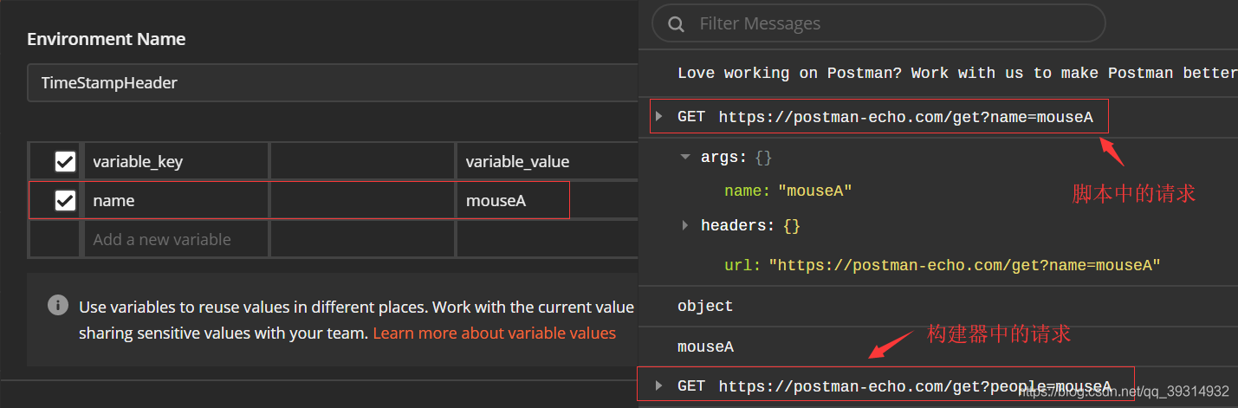Click the Add a new variable field
Screen dimensions: 1238x408
point(175,239)
